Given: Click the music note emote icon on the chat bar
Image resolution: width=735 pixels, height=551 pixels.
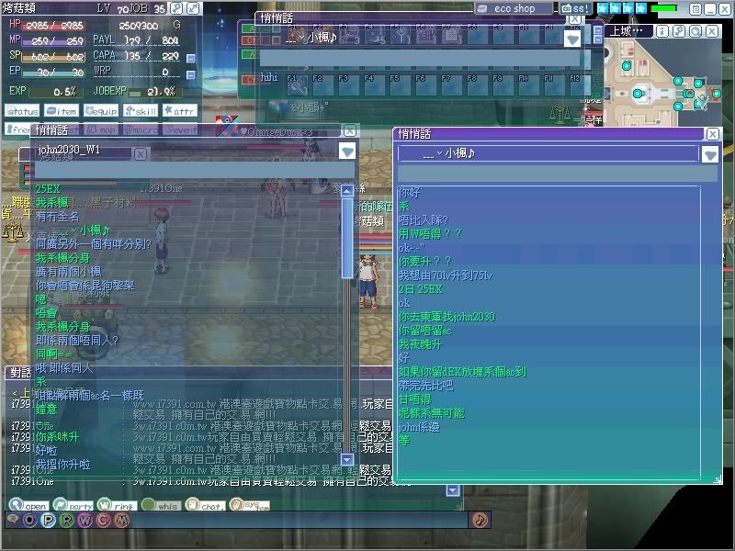Looking at the screenshot, I should click(480, 520).
